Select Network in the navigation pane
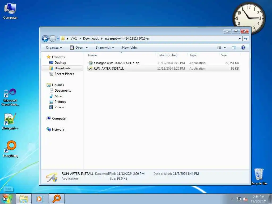Screen dimensions: 272x204 click(x=58, y=130)
